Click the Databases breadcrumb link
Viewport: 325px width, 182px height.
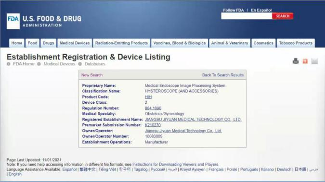pos(95,64)
